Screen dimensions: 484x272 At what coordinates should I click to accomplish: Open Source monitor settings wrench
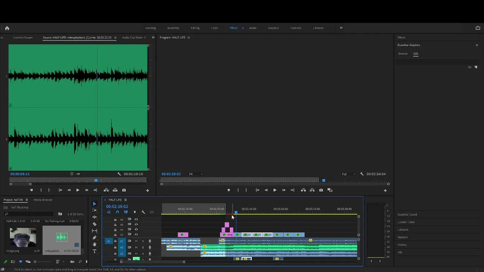coord(119,174)
